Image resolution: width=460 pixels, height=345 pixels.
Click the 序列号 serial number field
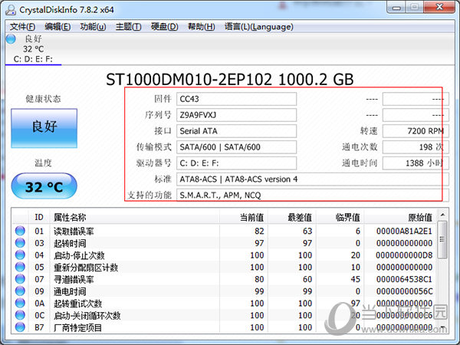pos(236,115)
